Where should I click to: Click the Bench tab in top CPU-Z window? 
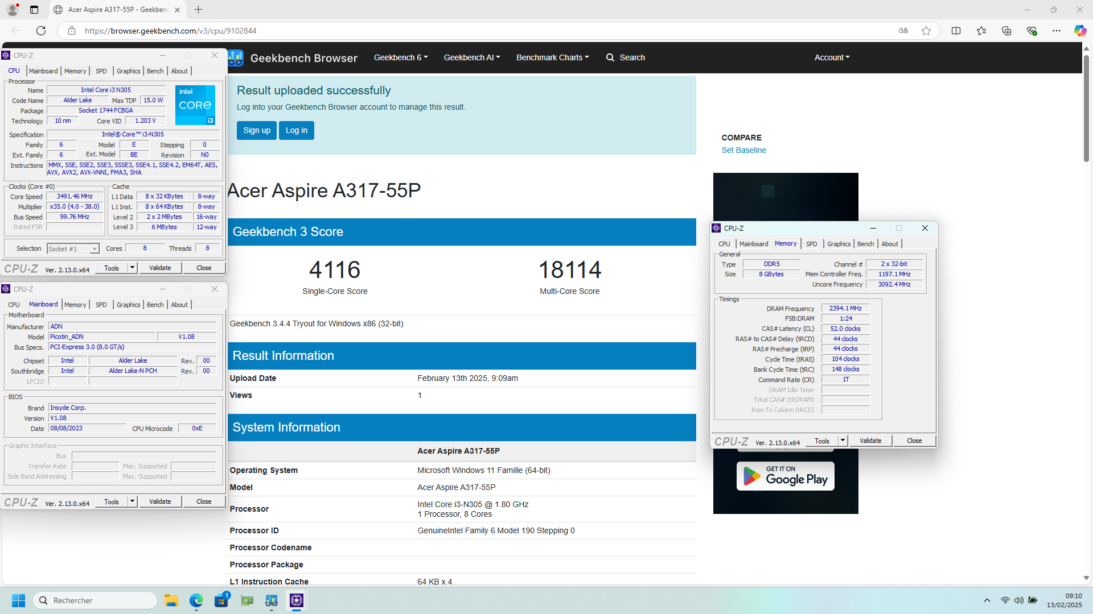point(155,71)
